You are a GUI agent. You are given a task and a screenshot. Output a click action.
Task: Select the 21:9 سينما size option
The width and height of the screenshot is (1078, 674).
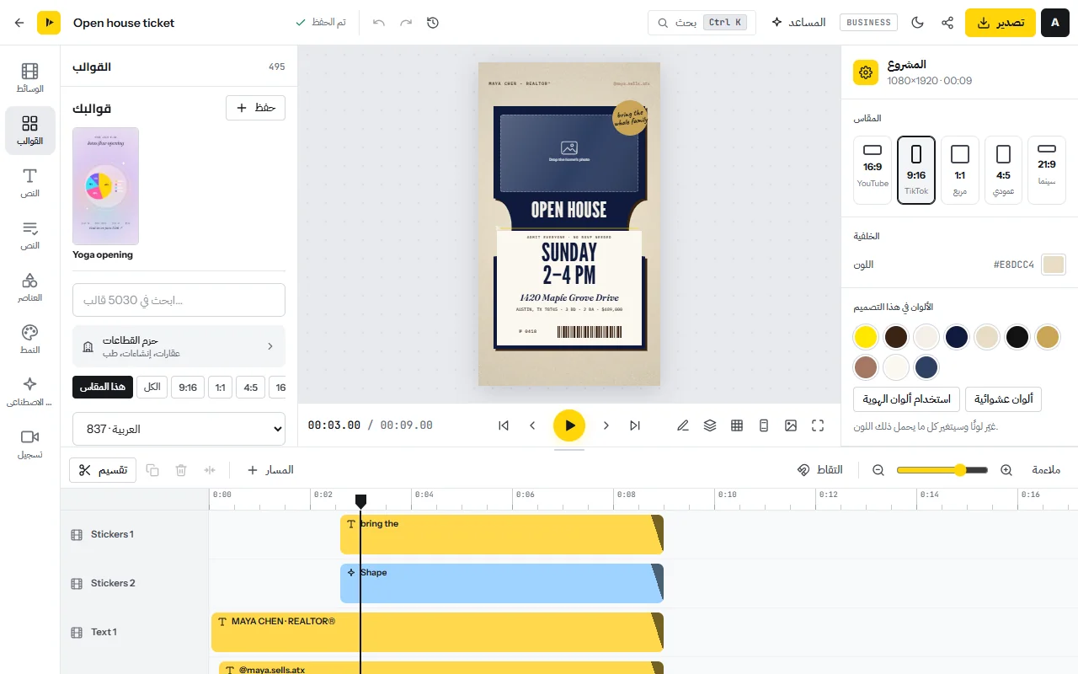(1047, 170)
